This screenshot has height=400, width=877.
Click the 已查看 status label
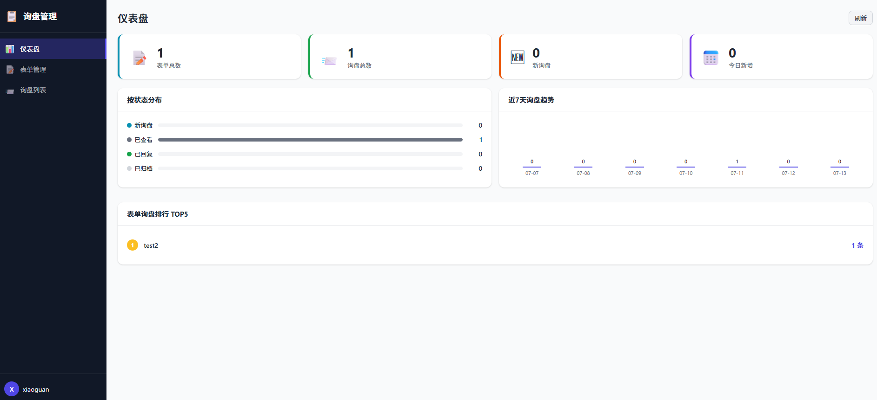click(x=143, y=140)
